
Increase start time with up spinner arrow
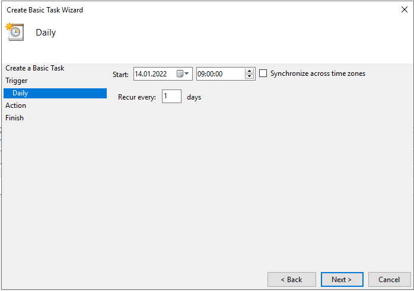coord(249,71)
